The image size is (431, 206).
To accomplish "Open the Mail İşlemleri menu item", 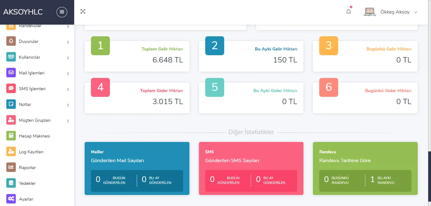I will (x=37, y=73).
